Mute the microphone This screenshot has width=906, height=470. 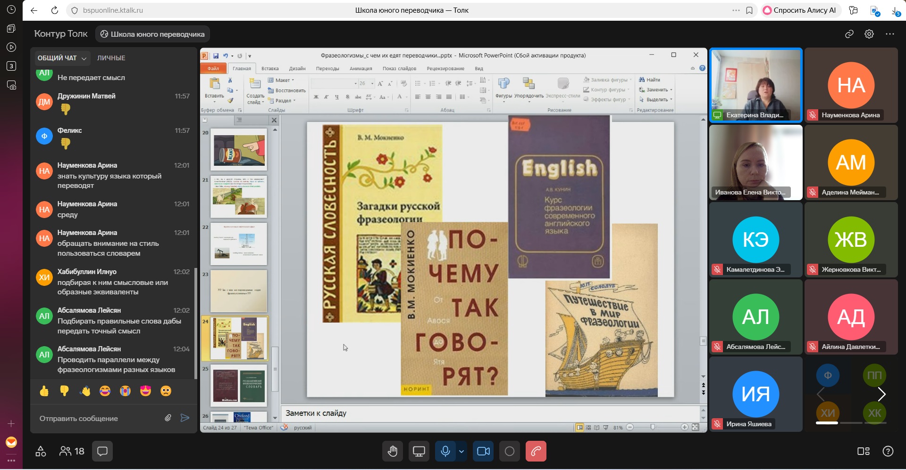pyautogui.click(x=445, y=451)
